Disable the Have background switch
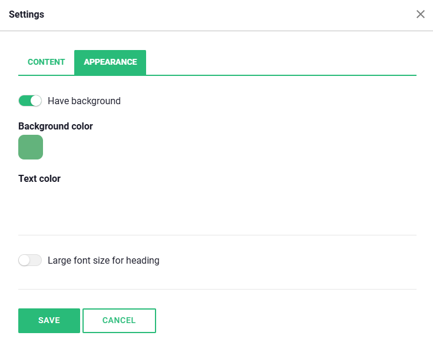Screen dimensions: 433x349 click(30, 101)
